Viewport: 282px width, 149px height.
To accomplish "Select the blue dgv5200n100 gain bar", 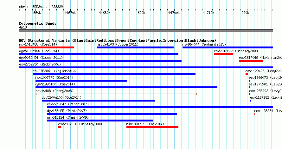I will (98, 101).
